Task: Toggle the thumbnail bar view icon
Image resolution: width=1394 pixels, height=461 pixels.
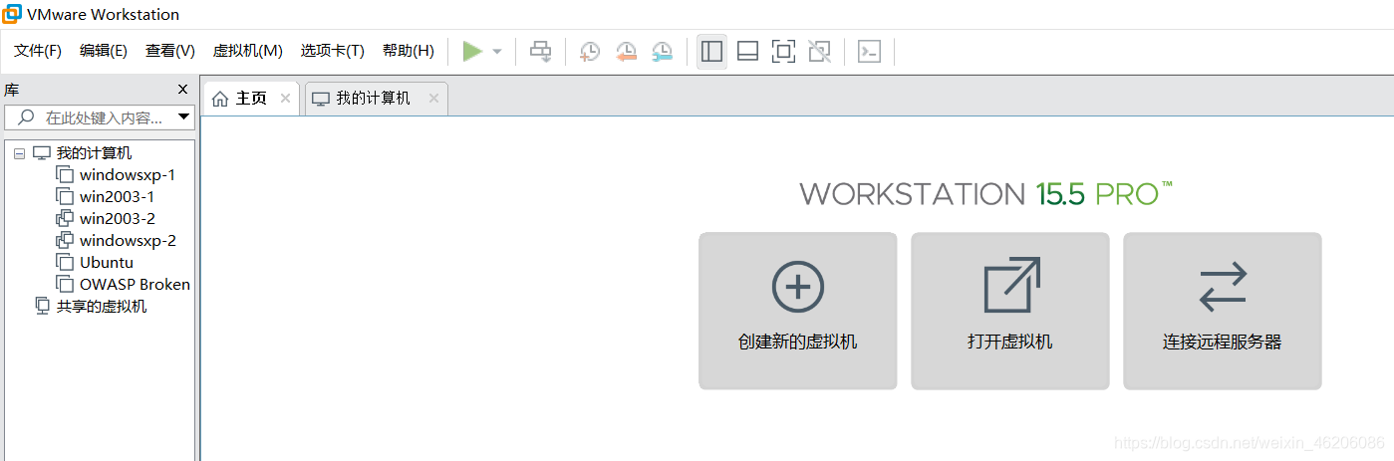Action: pos(747,51)
